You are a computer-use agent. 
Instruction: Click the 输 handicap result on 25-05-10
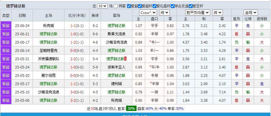point(248,92)
